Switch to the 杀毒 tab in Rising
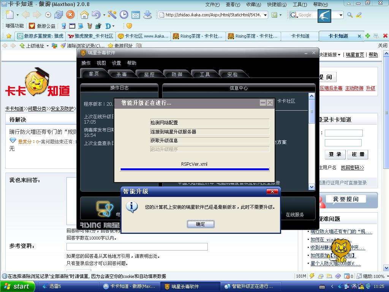Screen dimensions: 389x292 coord(122,74)
